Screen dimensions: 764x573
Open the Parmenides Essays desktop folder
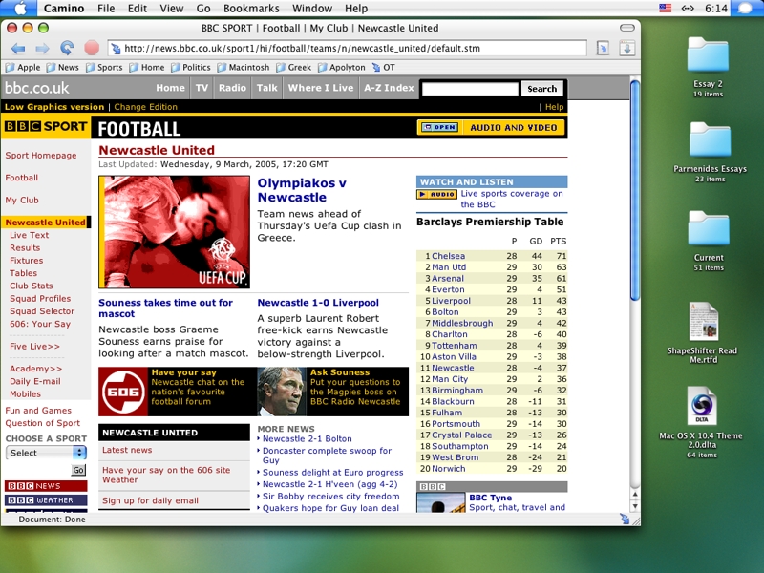coord(709,142)
